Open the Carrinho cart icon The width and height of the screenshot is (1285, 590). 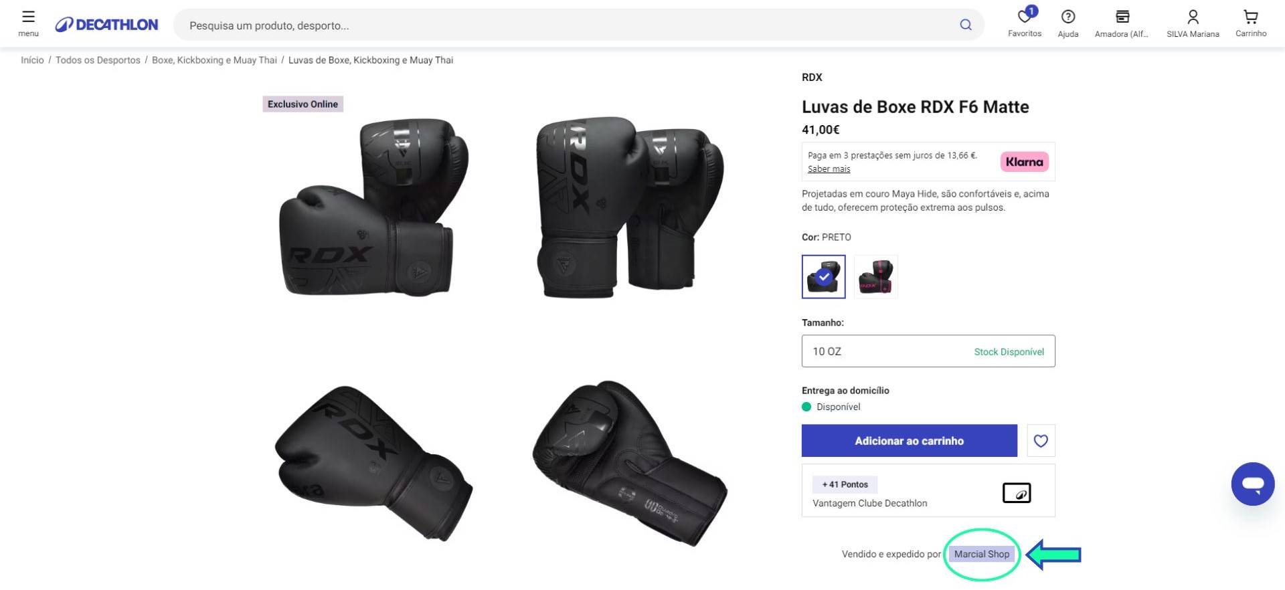(x=1250, y=17)
